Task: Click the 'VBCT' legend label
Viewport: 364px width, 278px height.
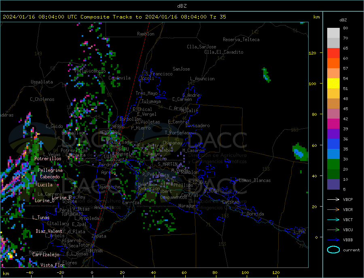Action: (348, 219)
